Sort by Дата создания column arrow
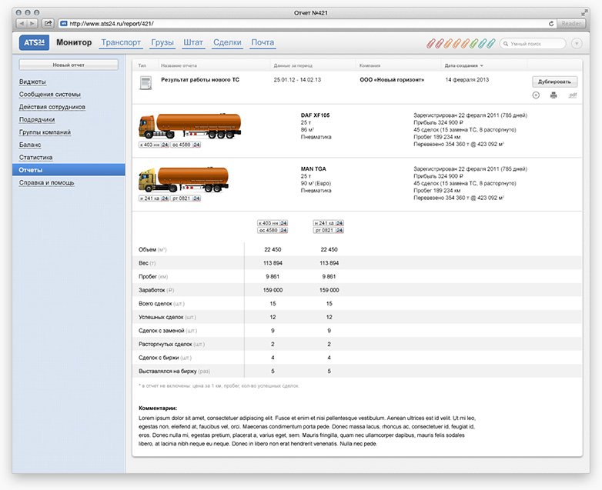 click(x=481, y=65)
